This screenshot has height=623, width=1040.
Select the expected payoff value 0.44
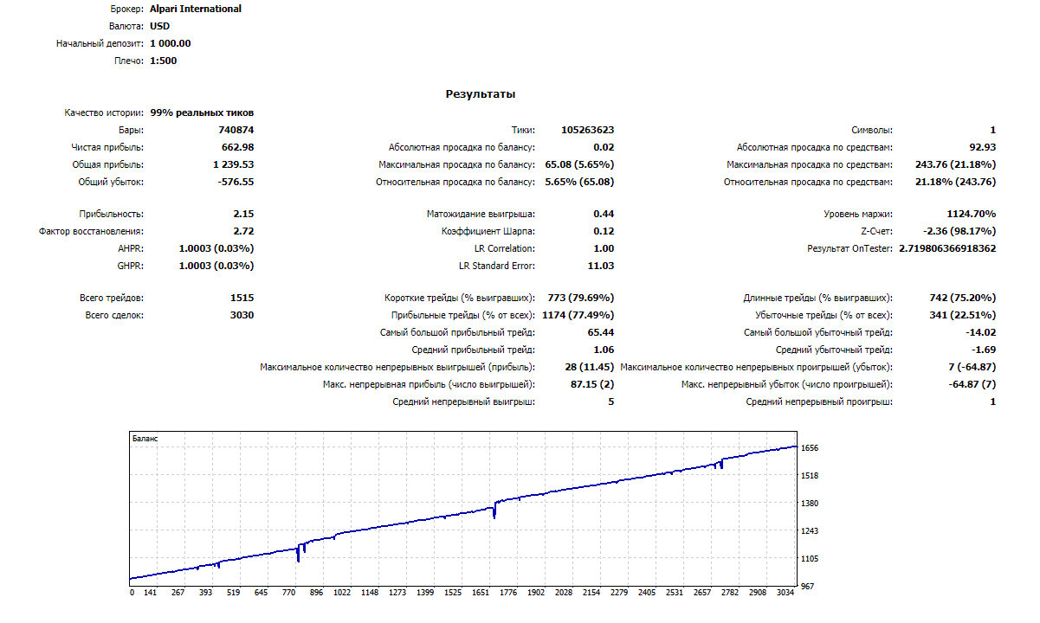click(604, 214)
